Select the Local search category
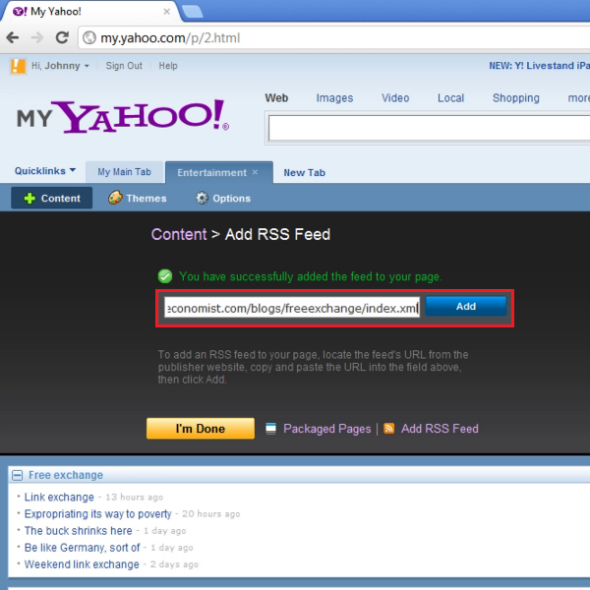 click(x=450, y=97)
